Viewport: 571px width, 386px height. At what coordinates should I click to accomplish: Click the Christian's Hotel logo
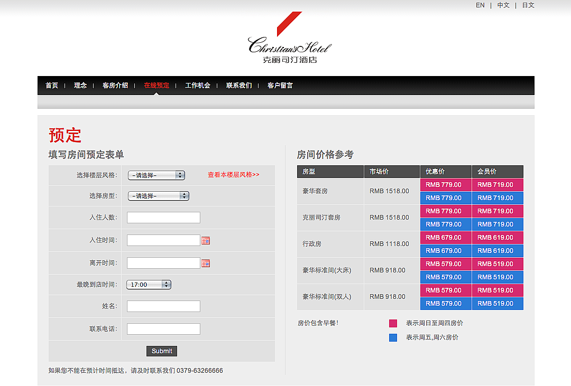[289, 39]
